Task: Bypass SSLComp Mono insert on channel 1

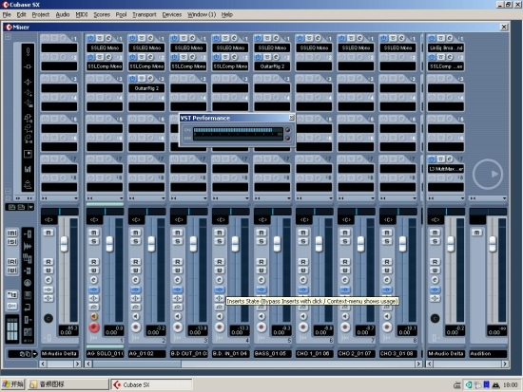Action: 100,57
